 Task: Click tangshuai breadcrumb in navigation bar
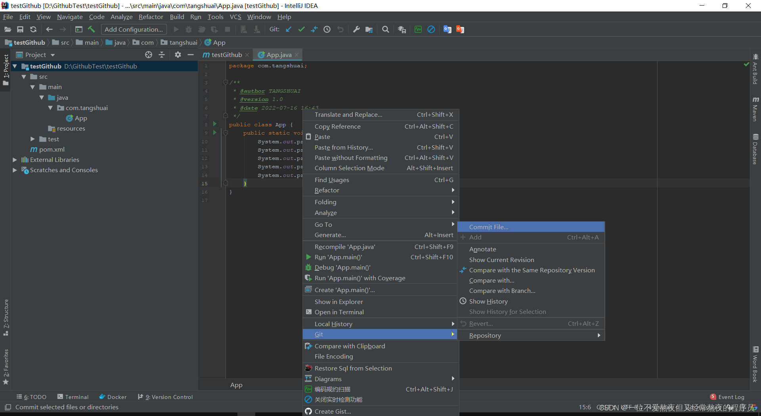179,42
